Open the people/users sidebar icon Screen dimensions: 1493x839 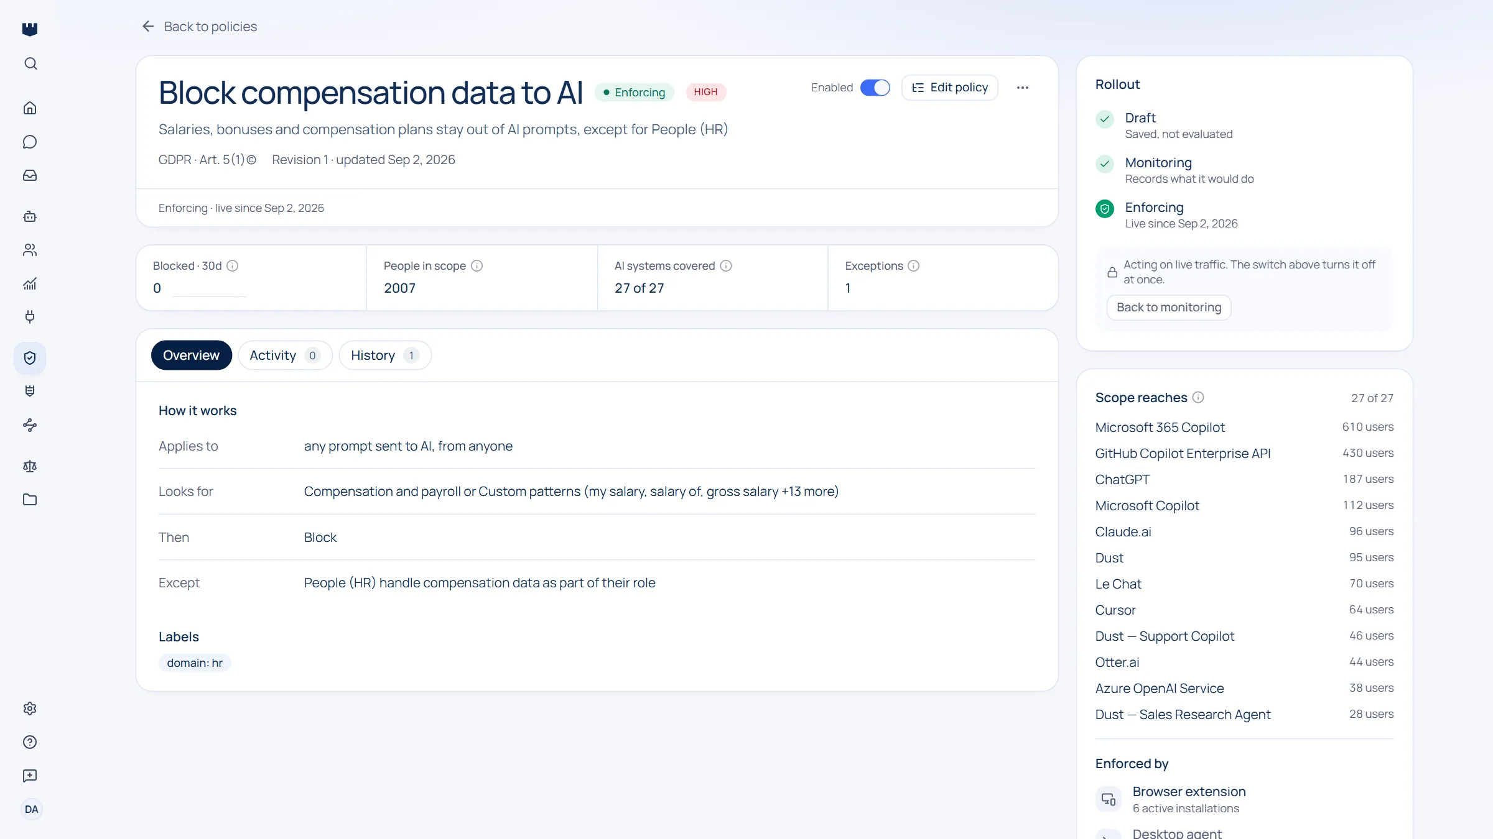[x=30, y=250]
